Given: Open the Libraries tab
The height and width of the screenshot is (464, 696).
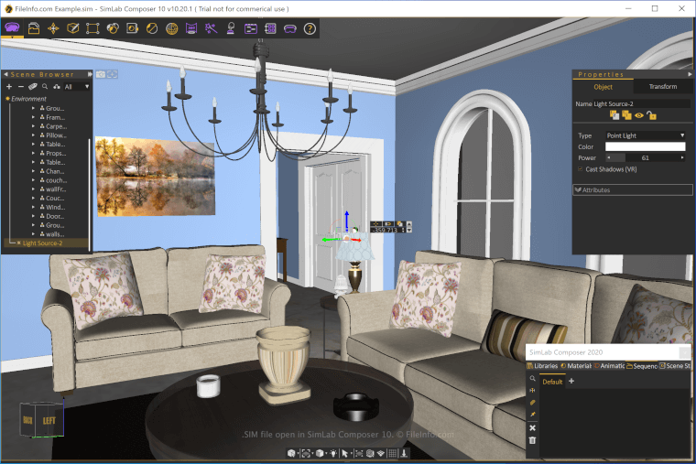Looking at the screenshot, I should point(542,366).
